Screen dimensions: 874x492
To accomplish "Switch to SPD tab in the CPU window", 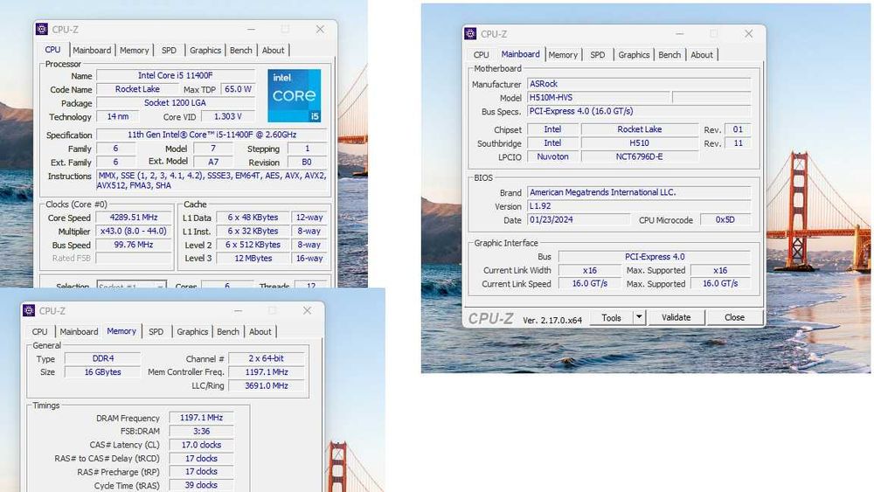I will pyautogui.click(x=169, y=50).
